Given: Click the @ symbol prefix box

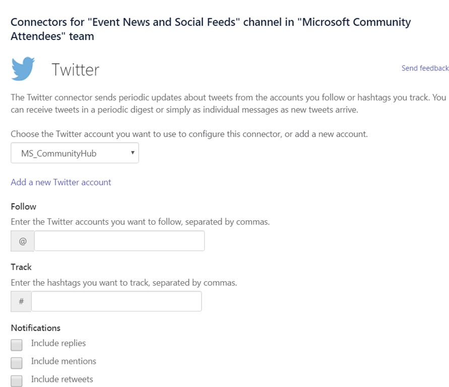Looking at the screenshot, I should [x=23, y=241].
